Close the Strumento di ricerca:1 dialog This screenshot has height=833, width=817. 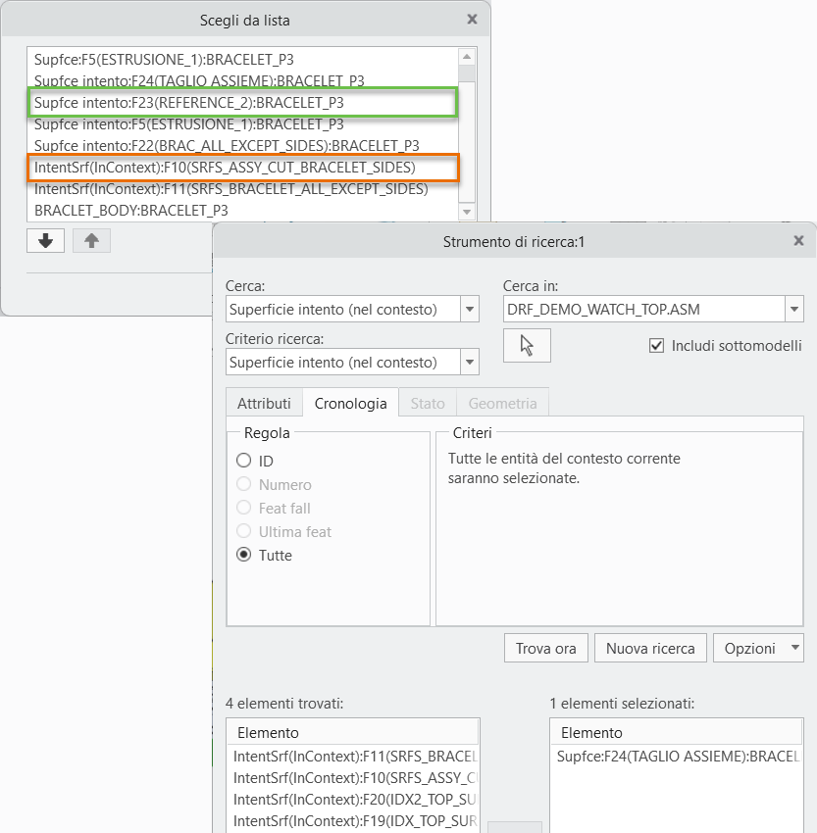click(798, 241)
